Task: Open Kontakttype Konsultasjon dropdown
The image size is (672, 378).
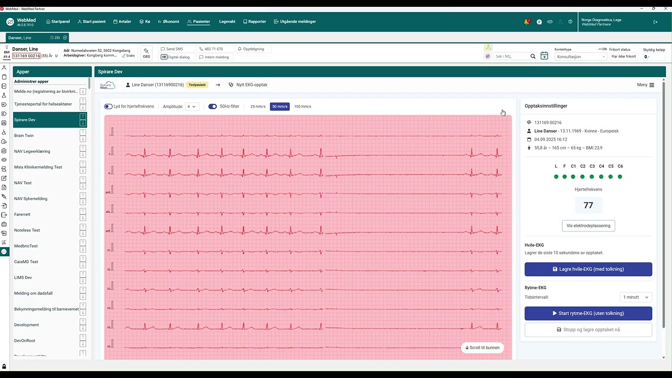Action: [581, 56]
